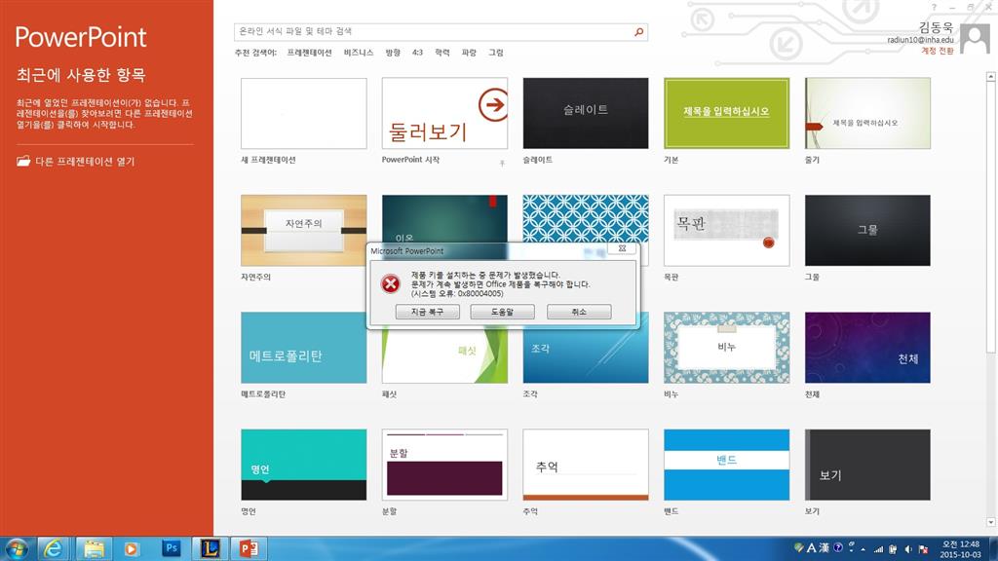Click the IME help question icon

pos(838,547)
